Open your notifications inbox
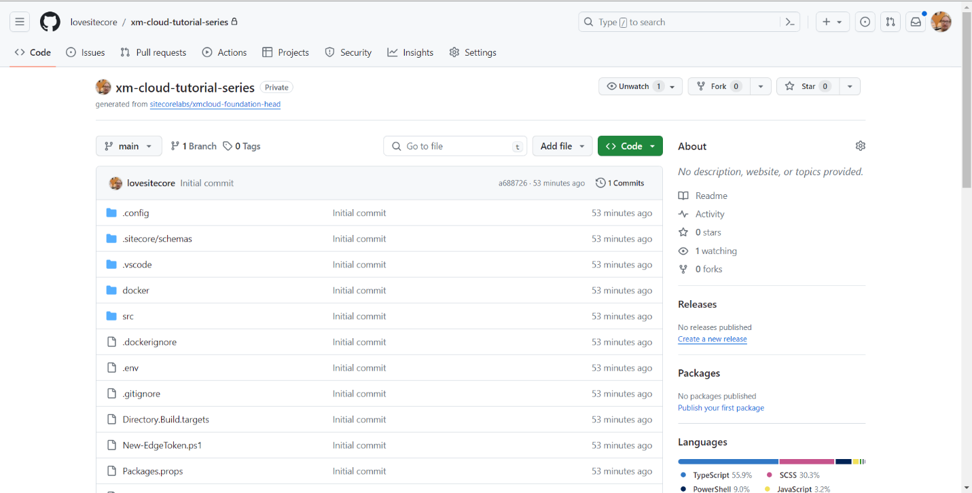972x493 pixels. 916,21
